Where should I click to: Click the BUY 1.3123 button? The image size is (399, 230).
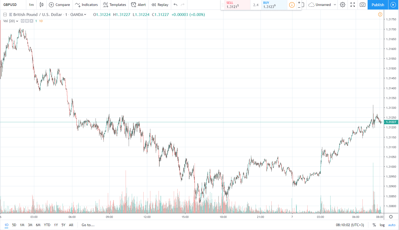[274, 5]
